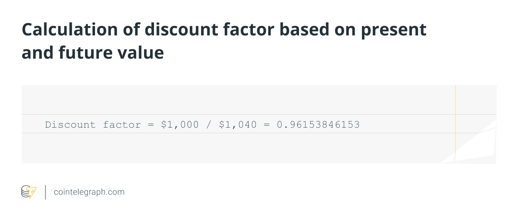The width and height of the screenshot is (518, 221).
Task: Open the cointelegraph.com link
Action: [x=89, y=192]
